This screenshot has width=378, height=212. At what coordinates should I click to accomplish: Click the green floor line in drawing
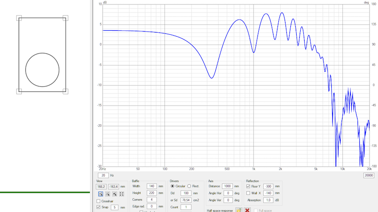45,192
